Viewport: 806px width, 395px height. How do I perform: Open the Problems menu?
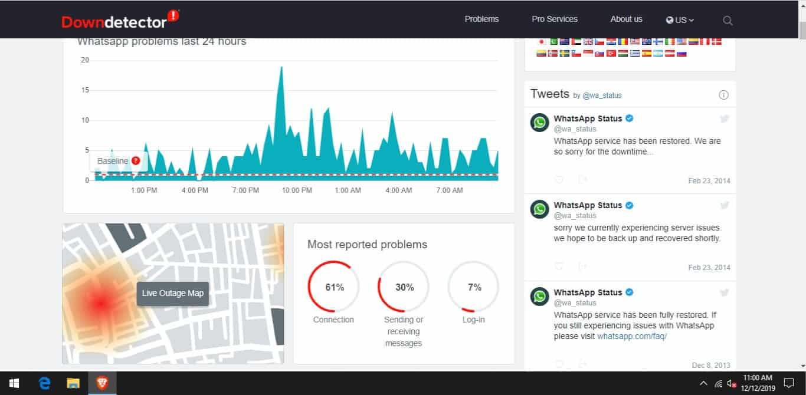click(x=481, y=19)
